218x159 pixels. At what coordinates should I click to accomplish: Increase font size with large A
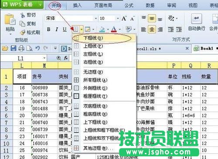point(124,18)
